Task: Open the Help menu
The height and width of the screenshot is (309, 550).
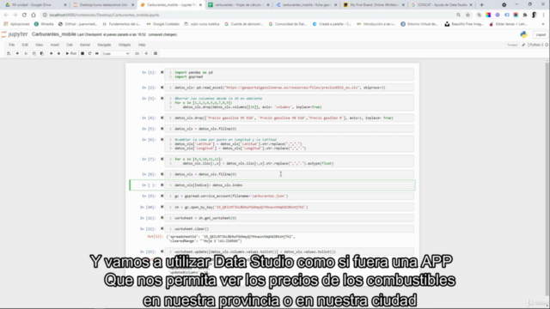Action: tap(142, 45)
